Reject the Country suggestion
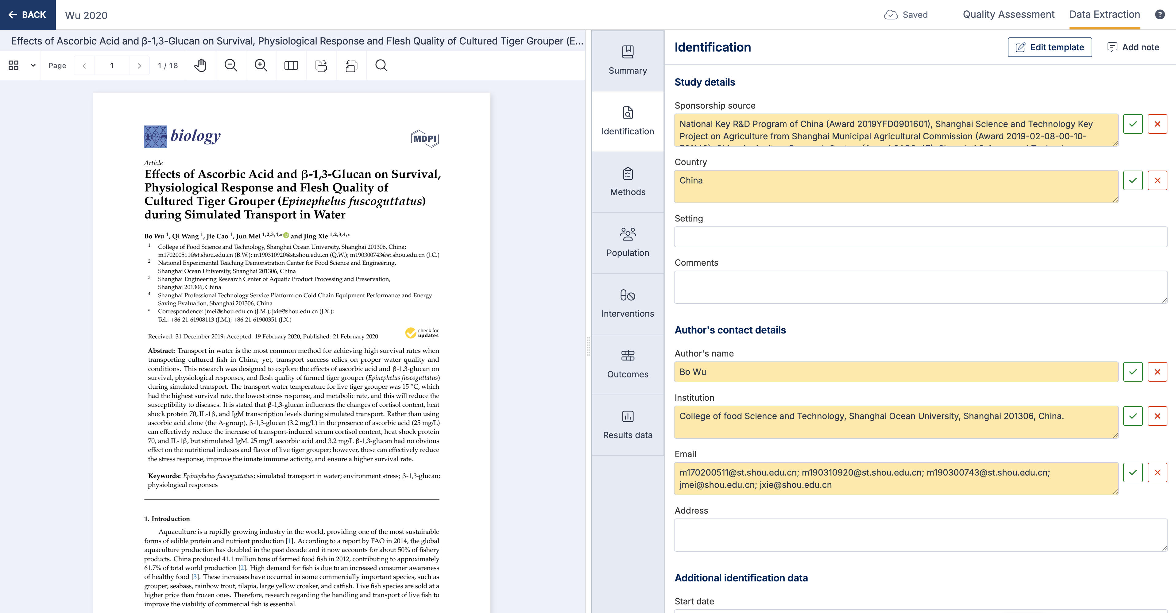The image size is (1176, 613). click(1157, 181)
